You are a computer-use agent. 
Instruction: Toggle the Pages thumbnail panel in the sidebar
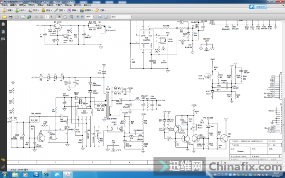click(3, 24)
